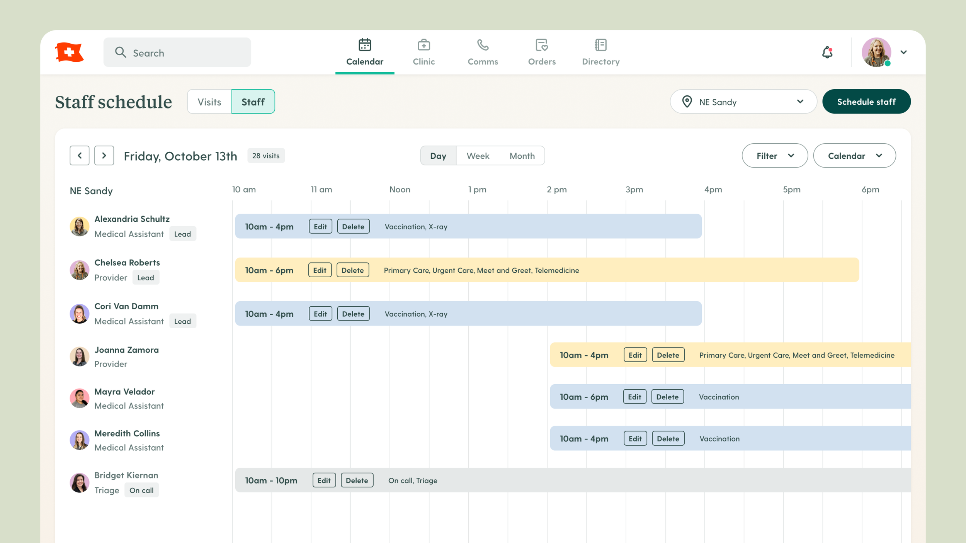Click the 2 pm time column header
The height and width of the screenshot is (543, 966).
tap(556, 189)
